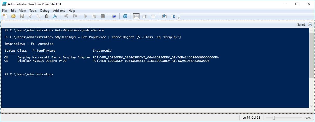This screenshot has height=122, width=315.
Task: Click the console vertical scrollbar up arrow
Action: click(x=311, y=30)
